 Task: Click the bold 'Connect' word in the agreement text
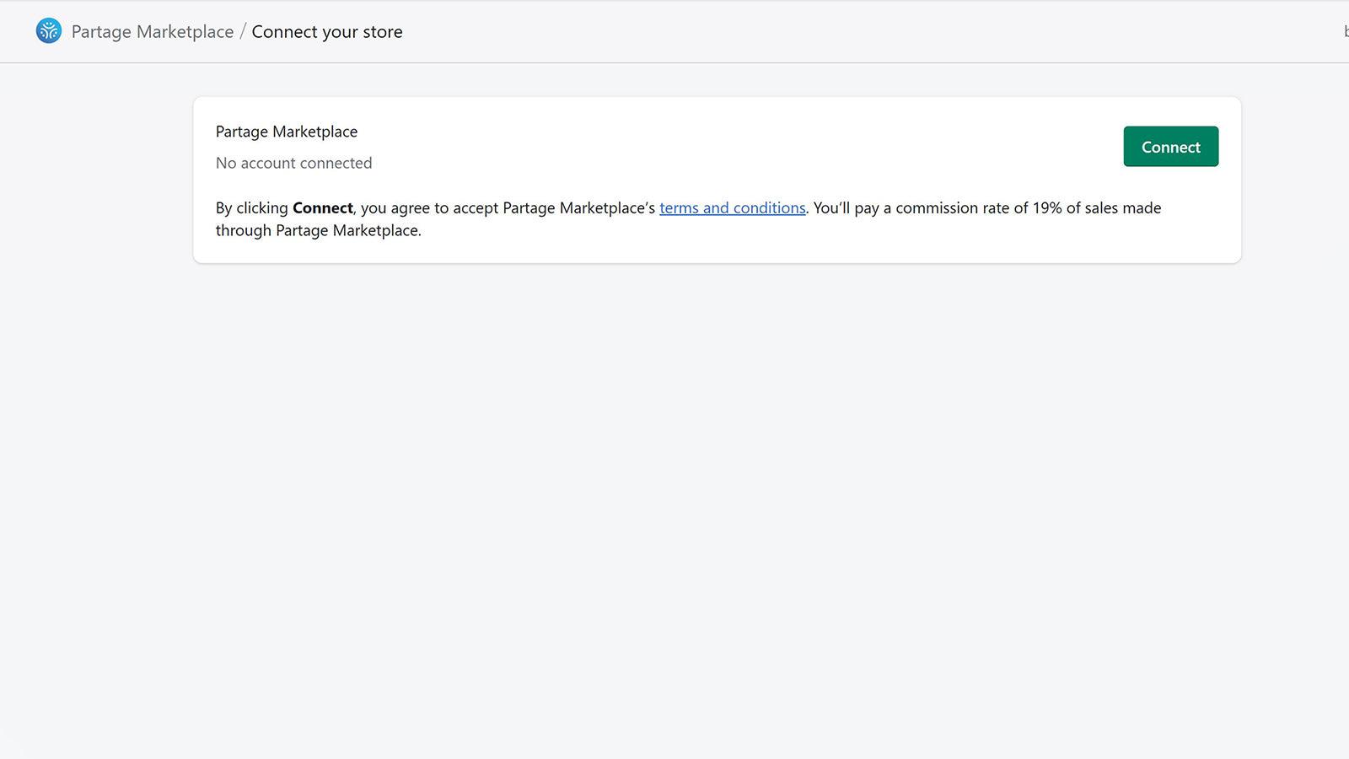click(322, 207)
